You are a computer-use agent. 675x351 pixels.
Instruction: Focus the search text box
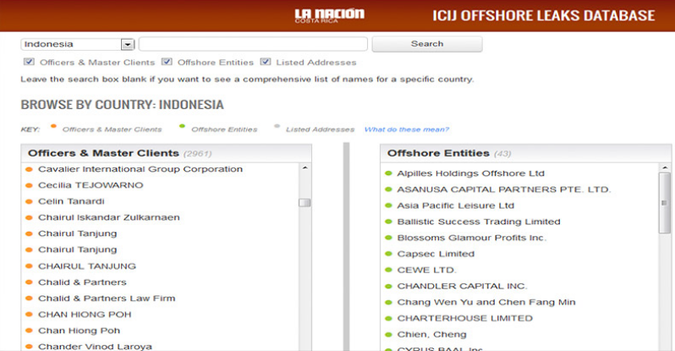click(253, 44)
